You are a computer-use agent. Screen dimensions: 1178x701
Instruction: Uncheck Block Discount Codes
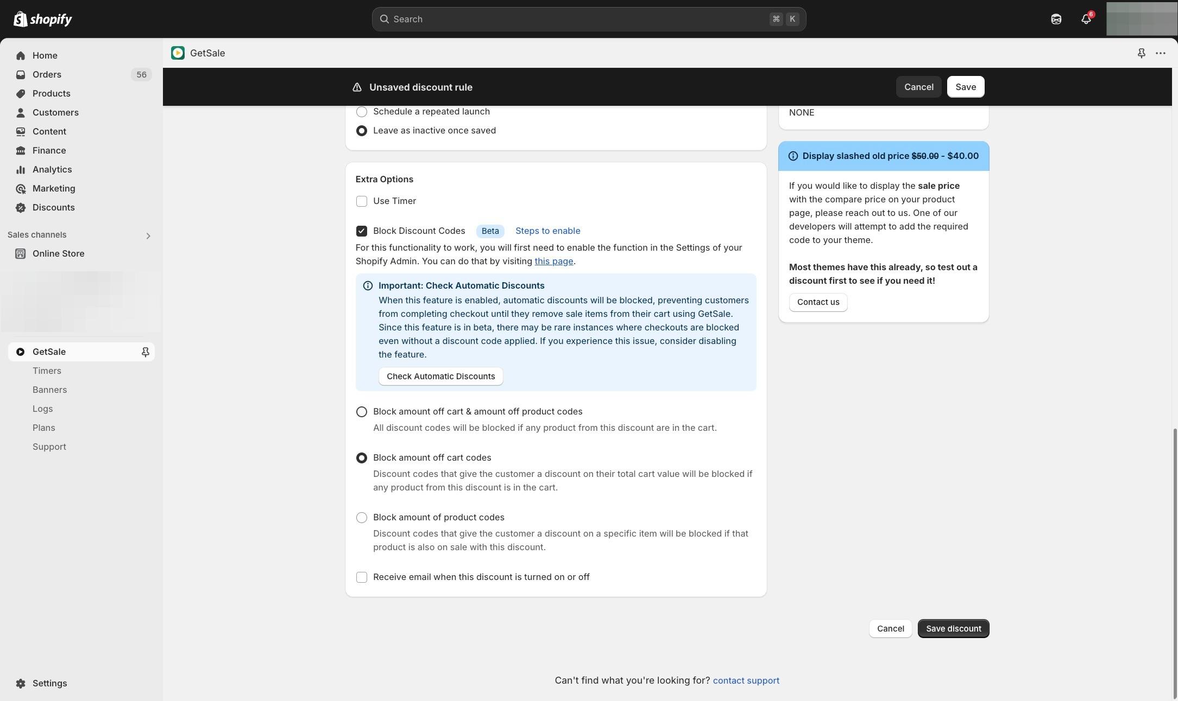point(362,231)
